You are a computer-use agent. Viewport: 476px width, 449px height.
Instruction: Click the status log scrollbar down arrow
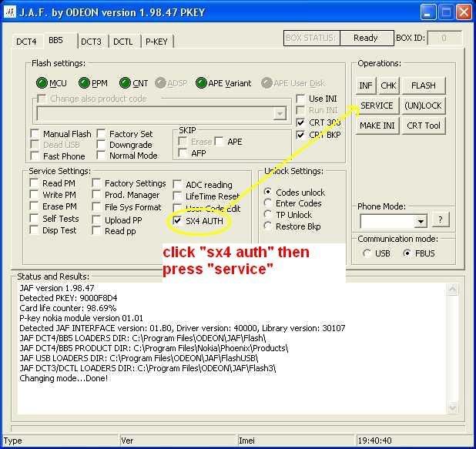pyautogui.click(x=452, y=407)
